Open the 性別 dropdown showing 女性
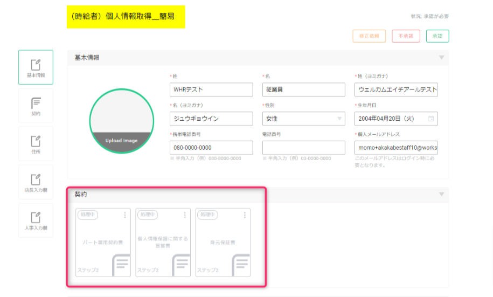This screenshot has width=493, height=297. [x=304, y=119]
